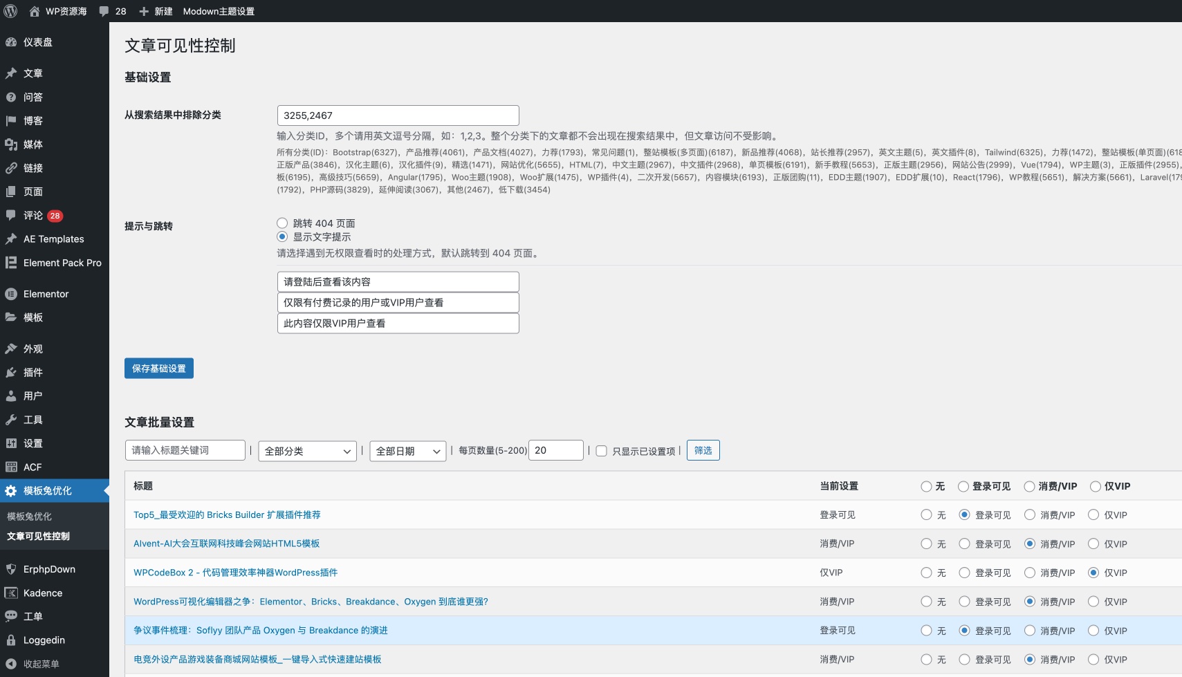Check the 只显示已设置项 checkbox

(x=602, y=451)
